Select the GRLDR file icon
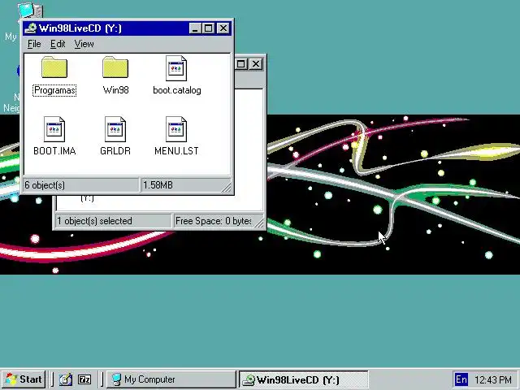520x390 pixels. 115,129
